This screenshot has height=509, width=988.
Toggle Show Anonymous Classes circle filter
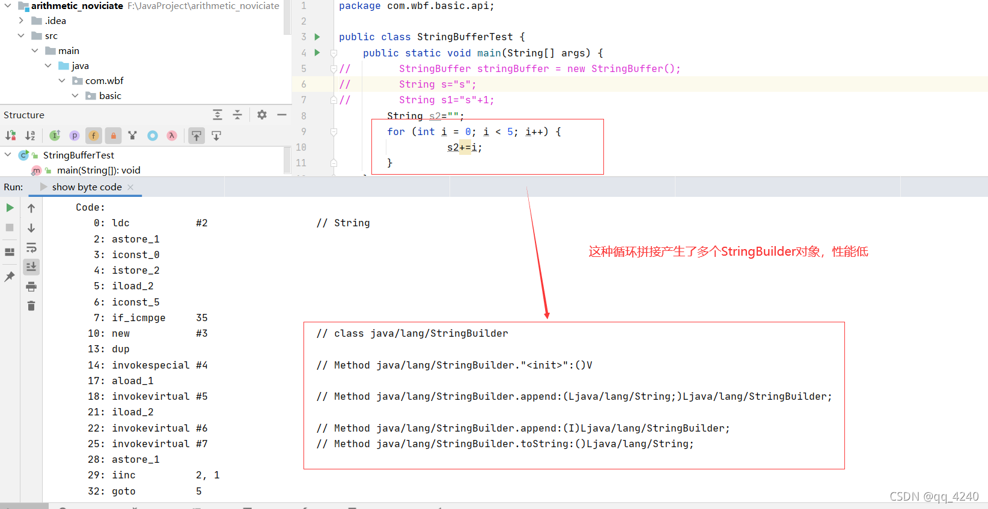point(153,136)
